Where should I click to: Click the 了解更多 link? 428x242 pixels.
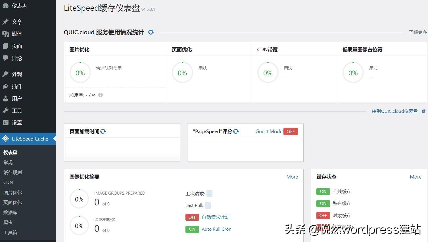point(418,32)
